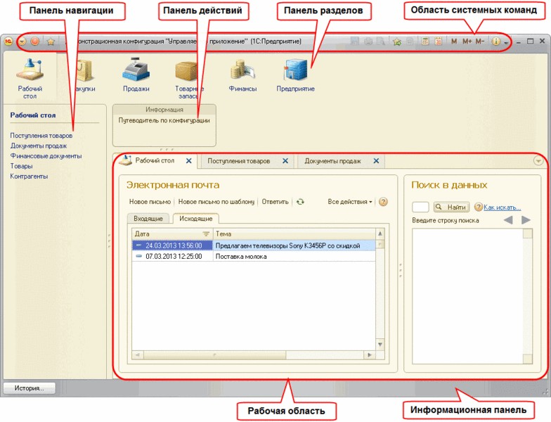Add to favorites with green star icon
The width and height of the screenshot is (551, 422).
point(397,41)
